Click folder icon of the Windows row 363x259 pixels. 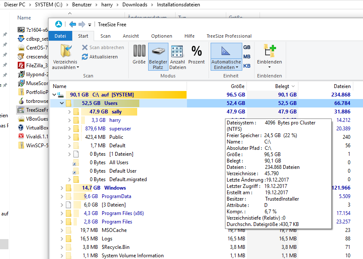pos(68,188)
